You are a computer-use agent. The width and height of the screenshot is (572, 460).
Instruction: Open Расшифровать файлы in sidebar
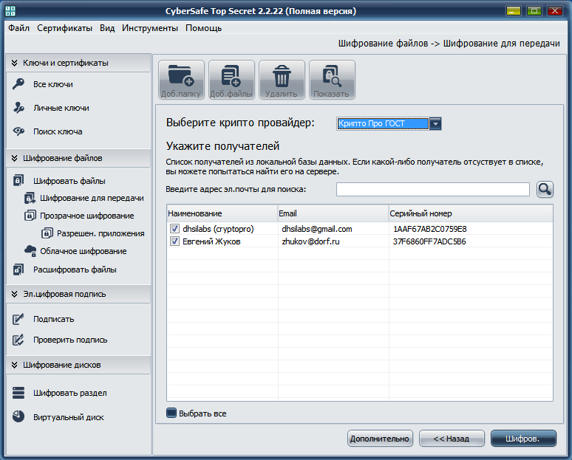[75, 270]
